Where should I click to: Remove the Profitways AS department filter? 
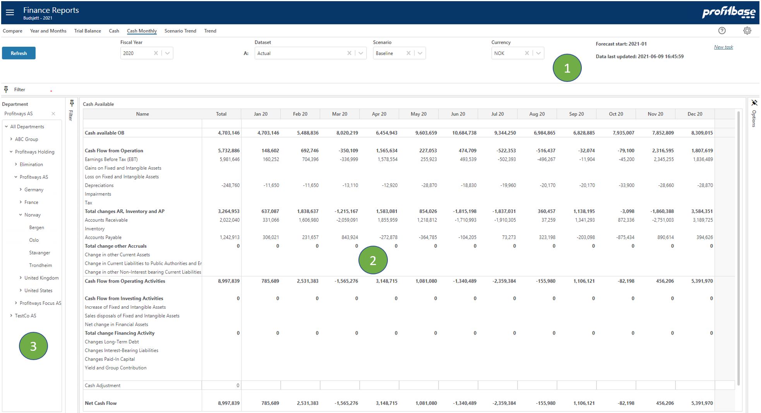(x=53, y=114)
